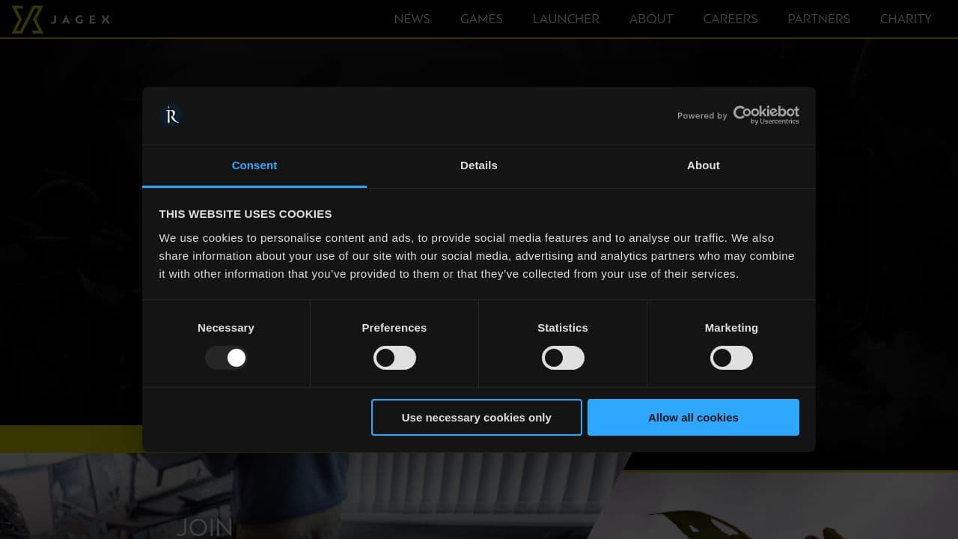The width and height of the screenshot is (958, 539).
Task: Click Use necessary cookies only
Action: 477,417
